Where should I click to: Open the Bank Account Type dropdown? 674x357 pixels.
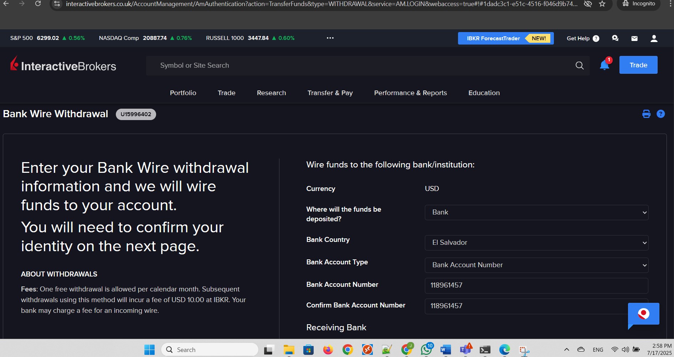click(536, 265)
